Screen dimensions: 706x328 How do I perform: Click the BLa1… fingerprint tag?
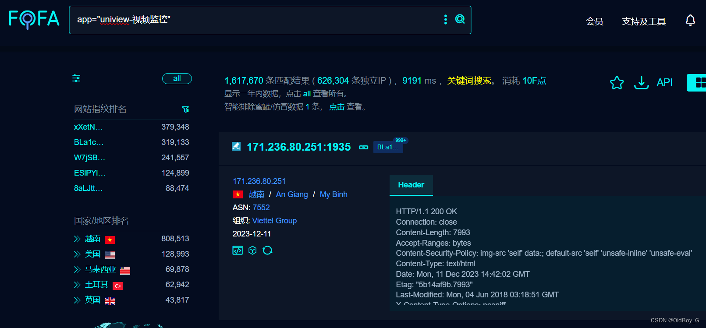(388, 147)
